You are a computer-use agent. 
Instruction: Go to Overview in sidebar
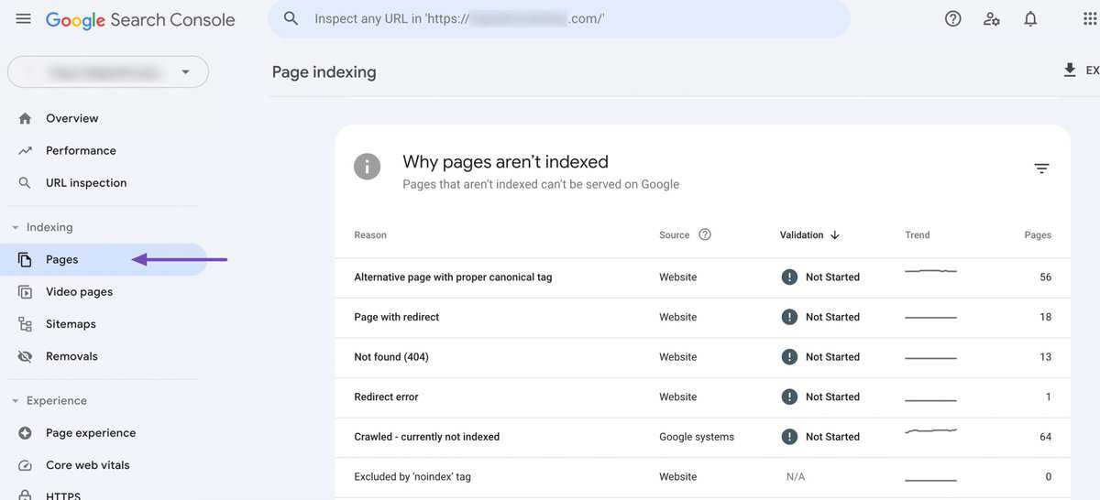click(71, 118)
